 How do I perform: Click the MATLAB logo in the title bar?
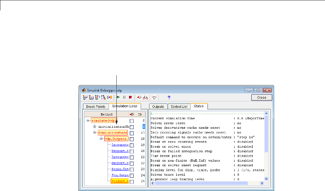[x=83, y=90]
